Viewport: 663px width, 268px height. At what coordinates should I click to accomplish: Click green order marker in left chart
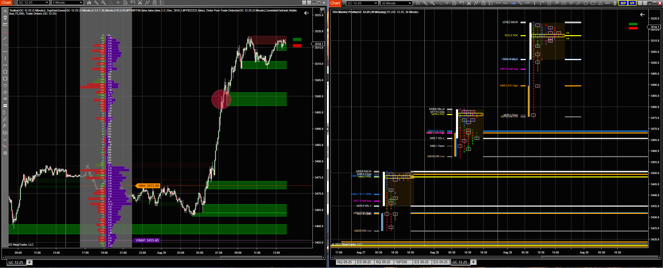point(297,40)
